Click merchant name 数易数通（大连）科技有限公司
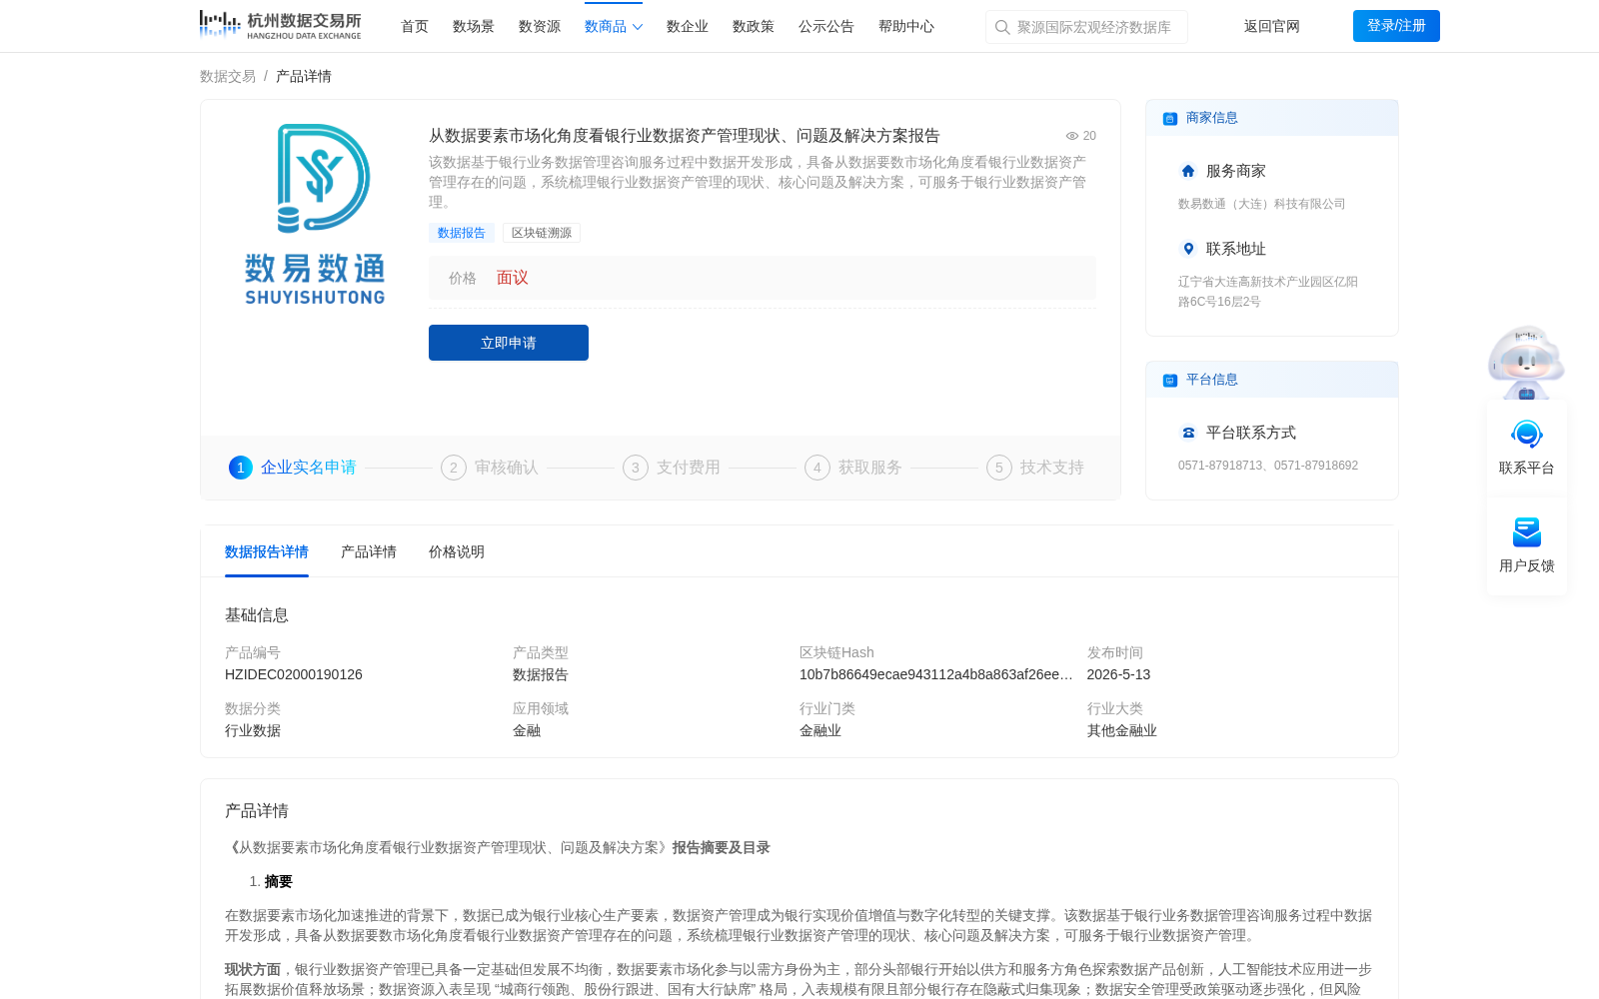Screen dimensions: 1599x999 pyautogui.click(x=1262, y=204)
